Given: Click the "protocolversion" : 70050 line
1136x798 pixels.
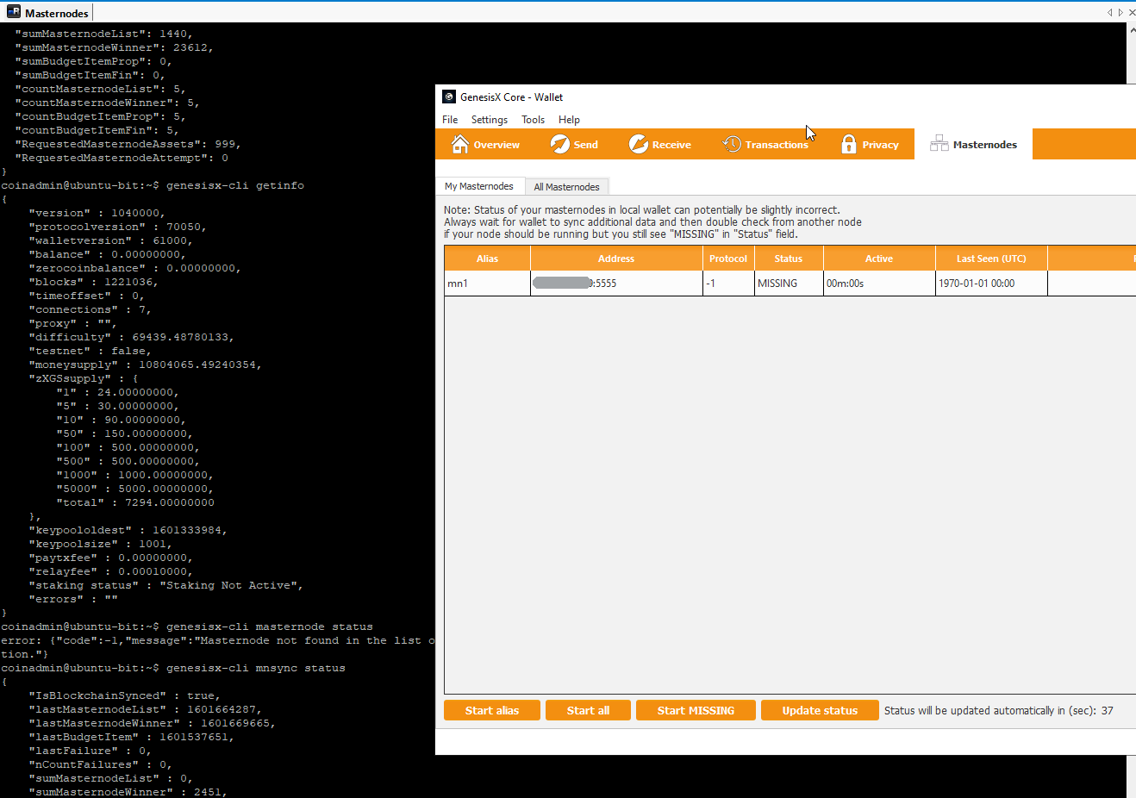Looking at the screenshot, I should tap(118, 227).
